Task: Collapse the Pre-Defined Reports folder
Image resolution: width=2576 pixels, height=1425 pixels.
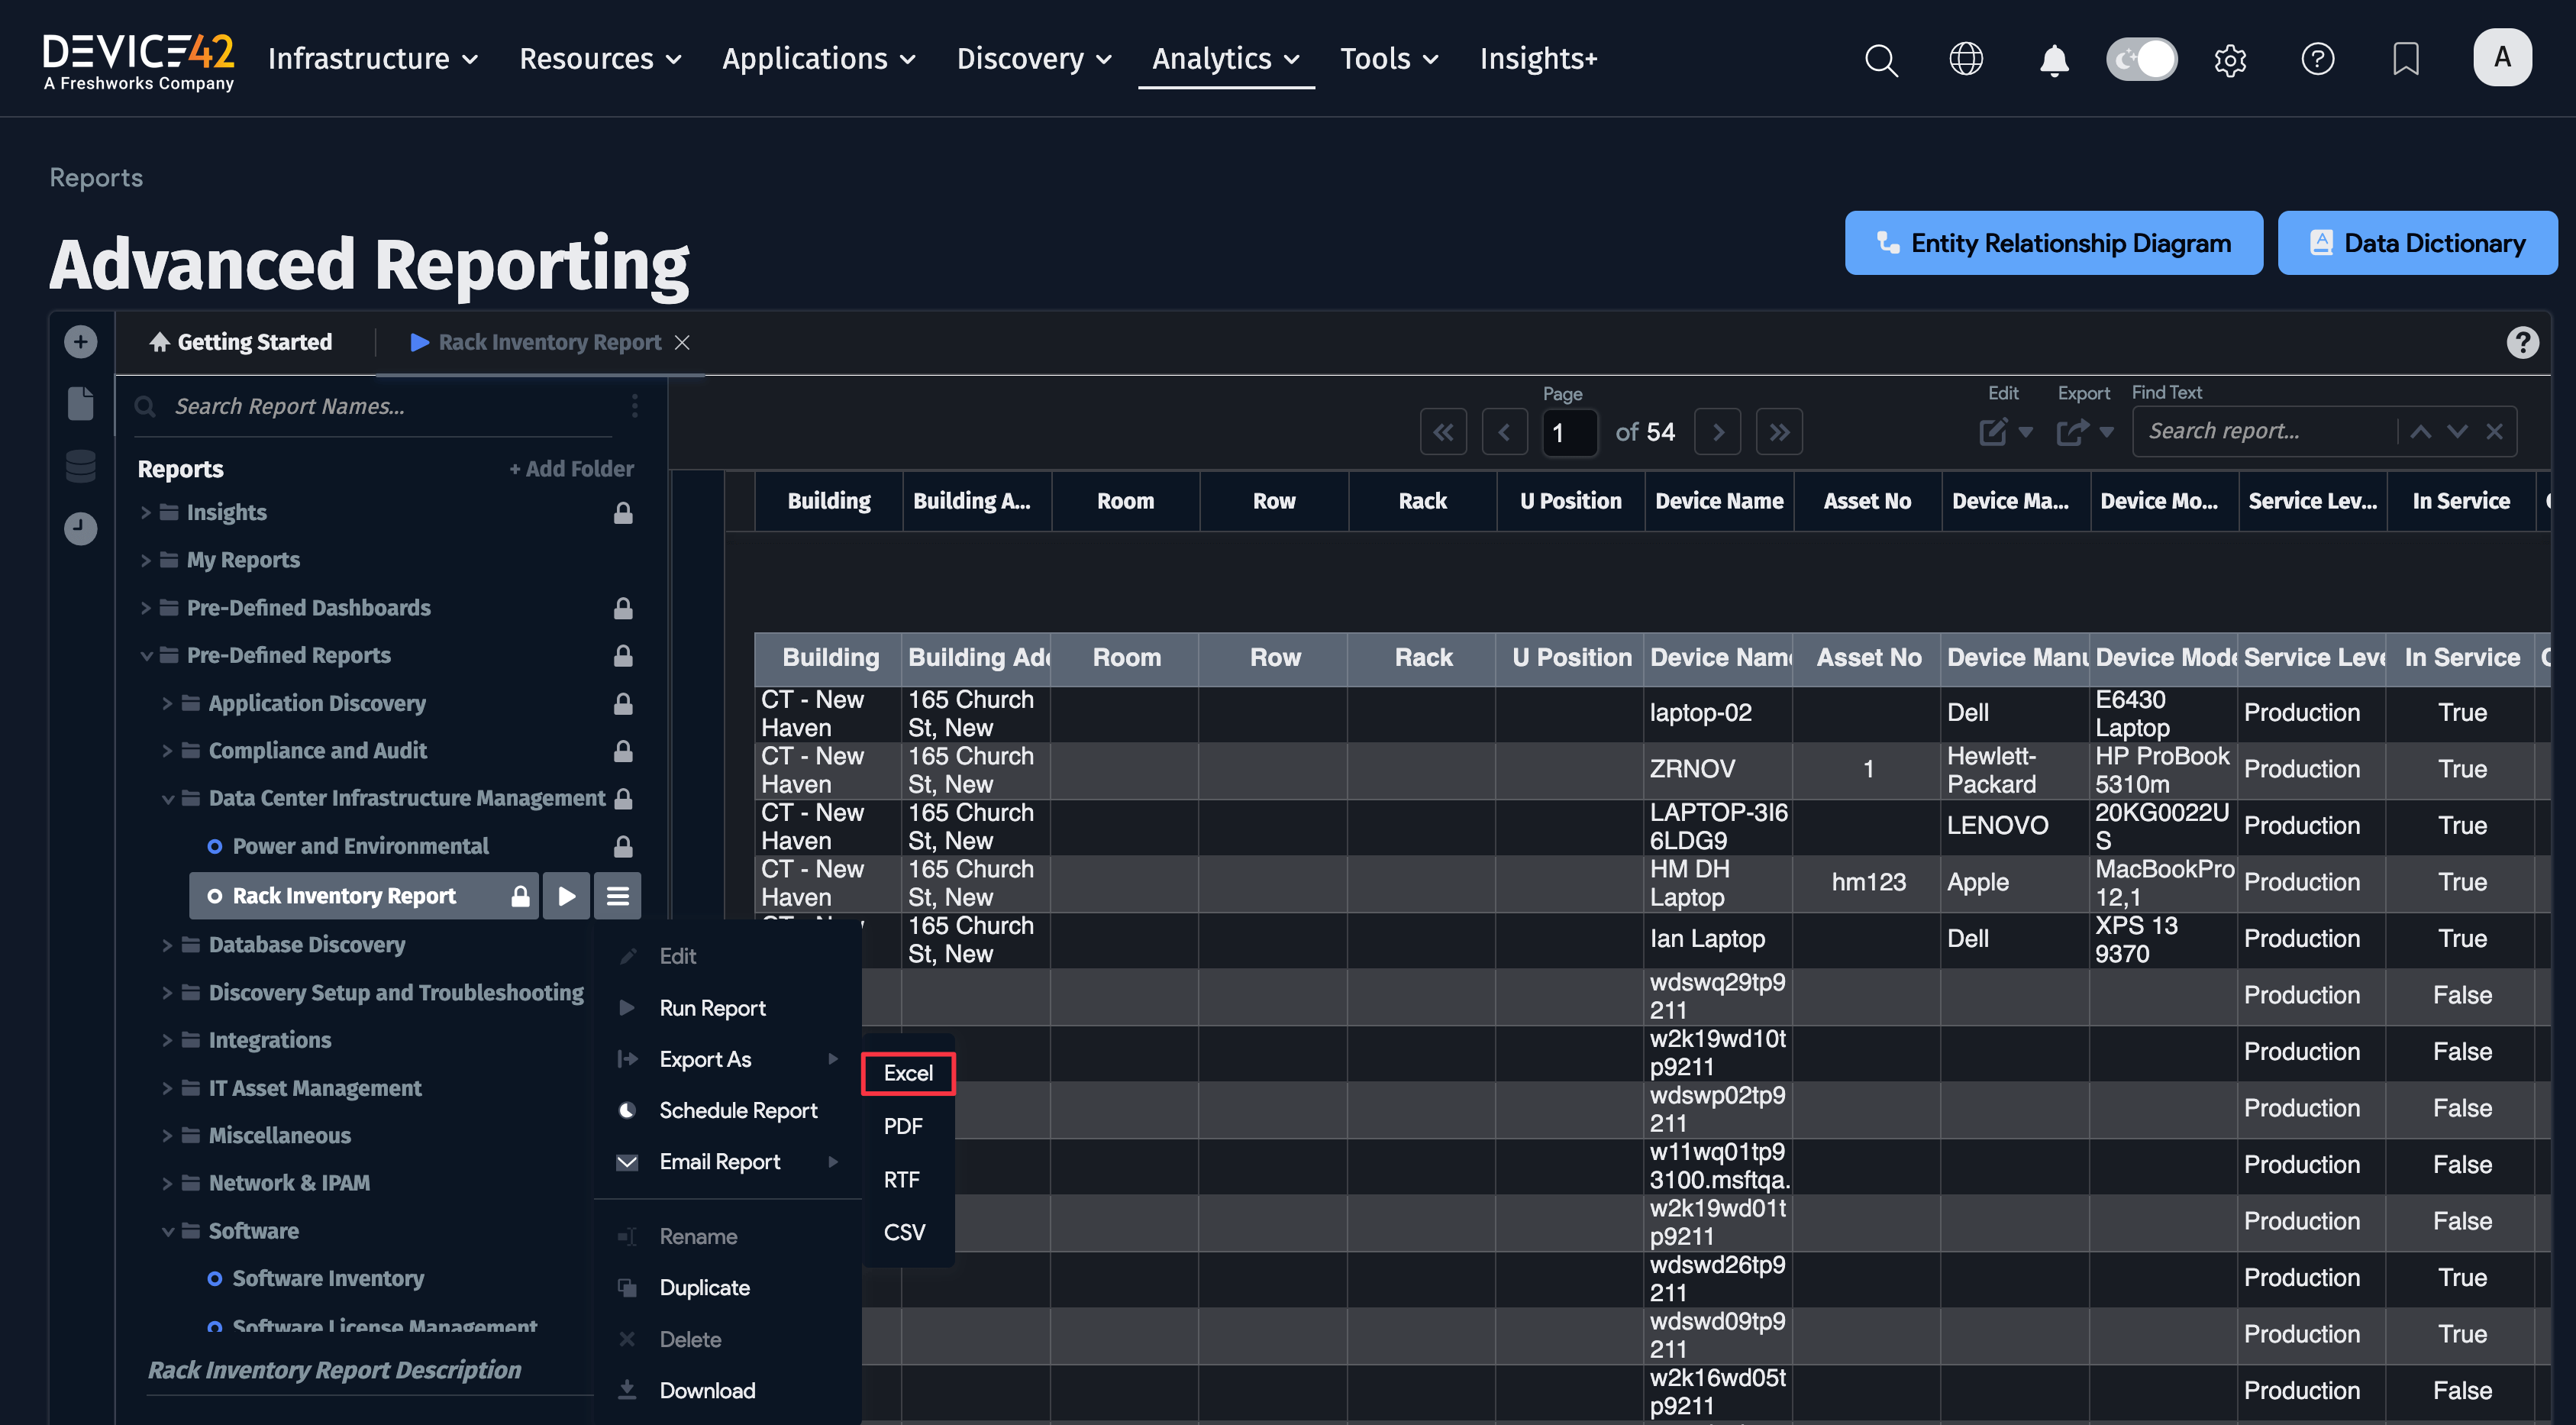Action: pos(146,656)
